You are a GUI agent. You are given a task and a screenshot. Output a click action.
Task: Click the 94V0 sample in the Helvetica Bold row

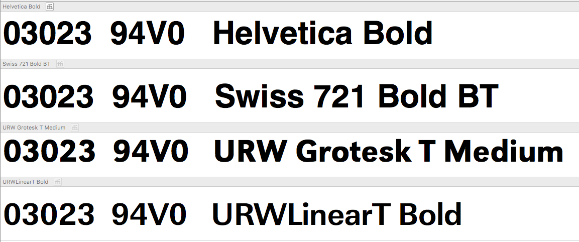[x=147, y=33]
